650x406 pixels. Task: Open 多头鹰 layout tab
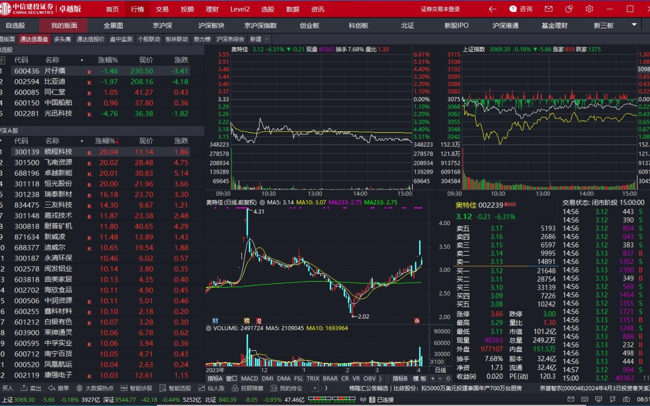(x=62, y=39)
